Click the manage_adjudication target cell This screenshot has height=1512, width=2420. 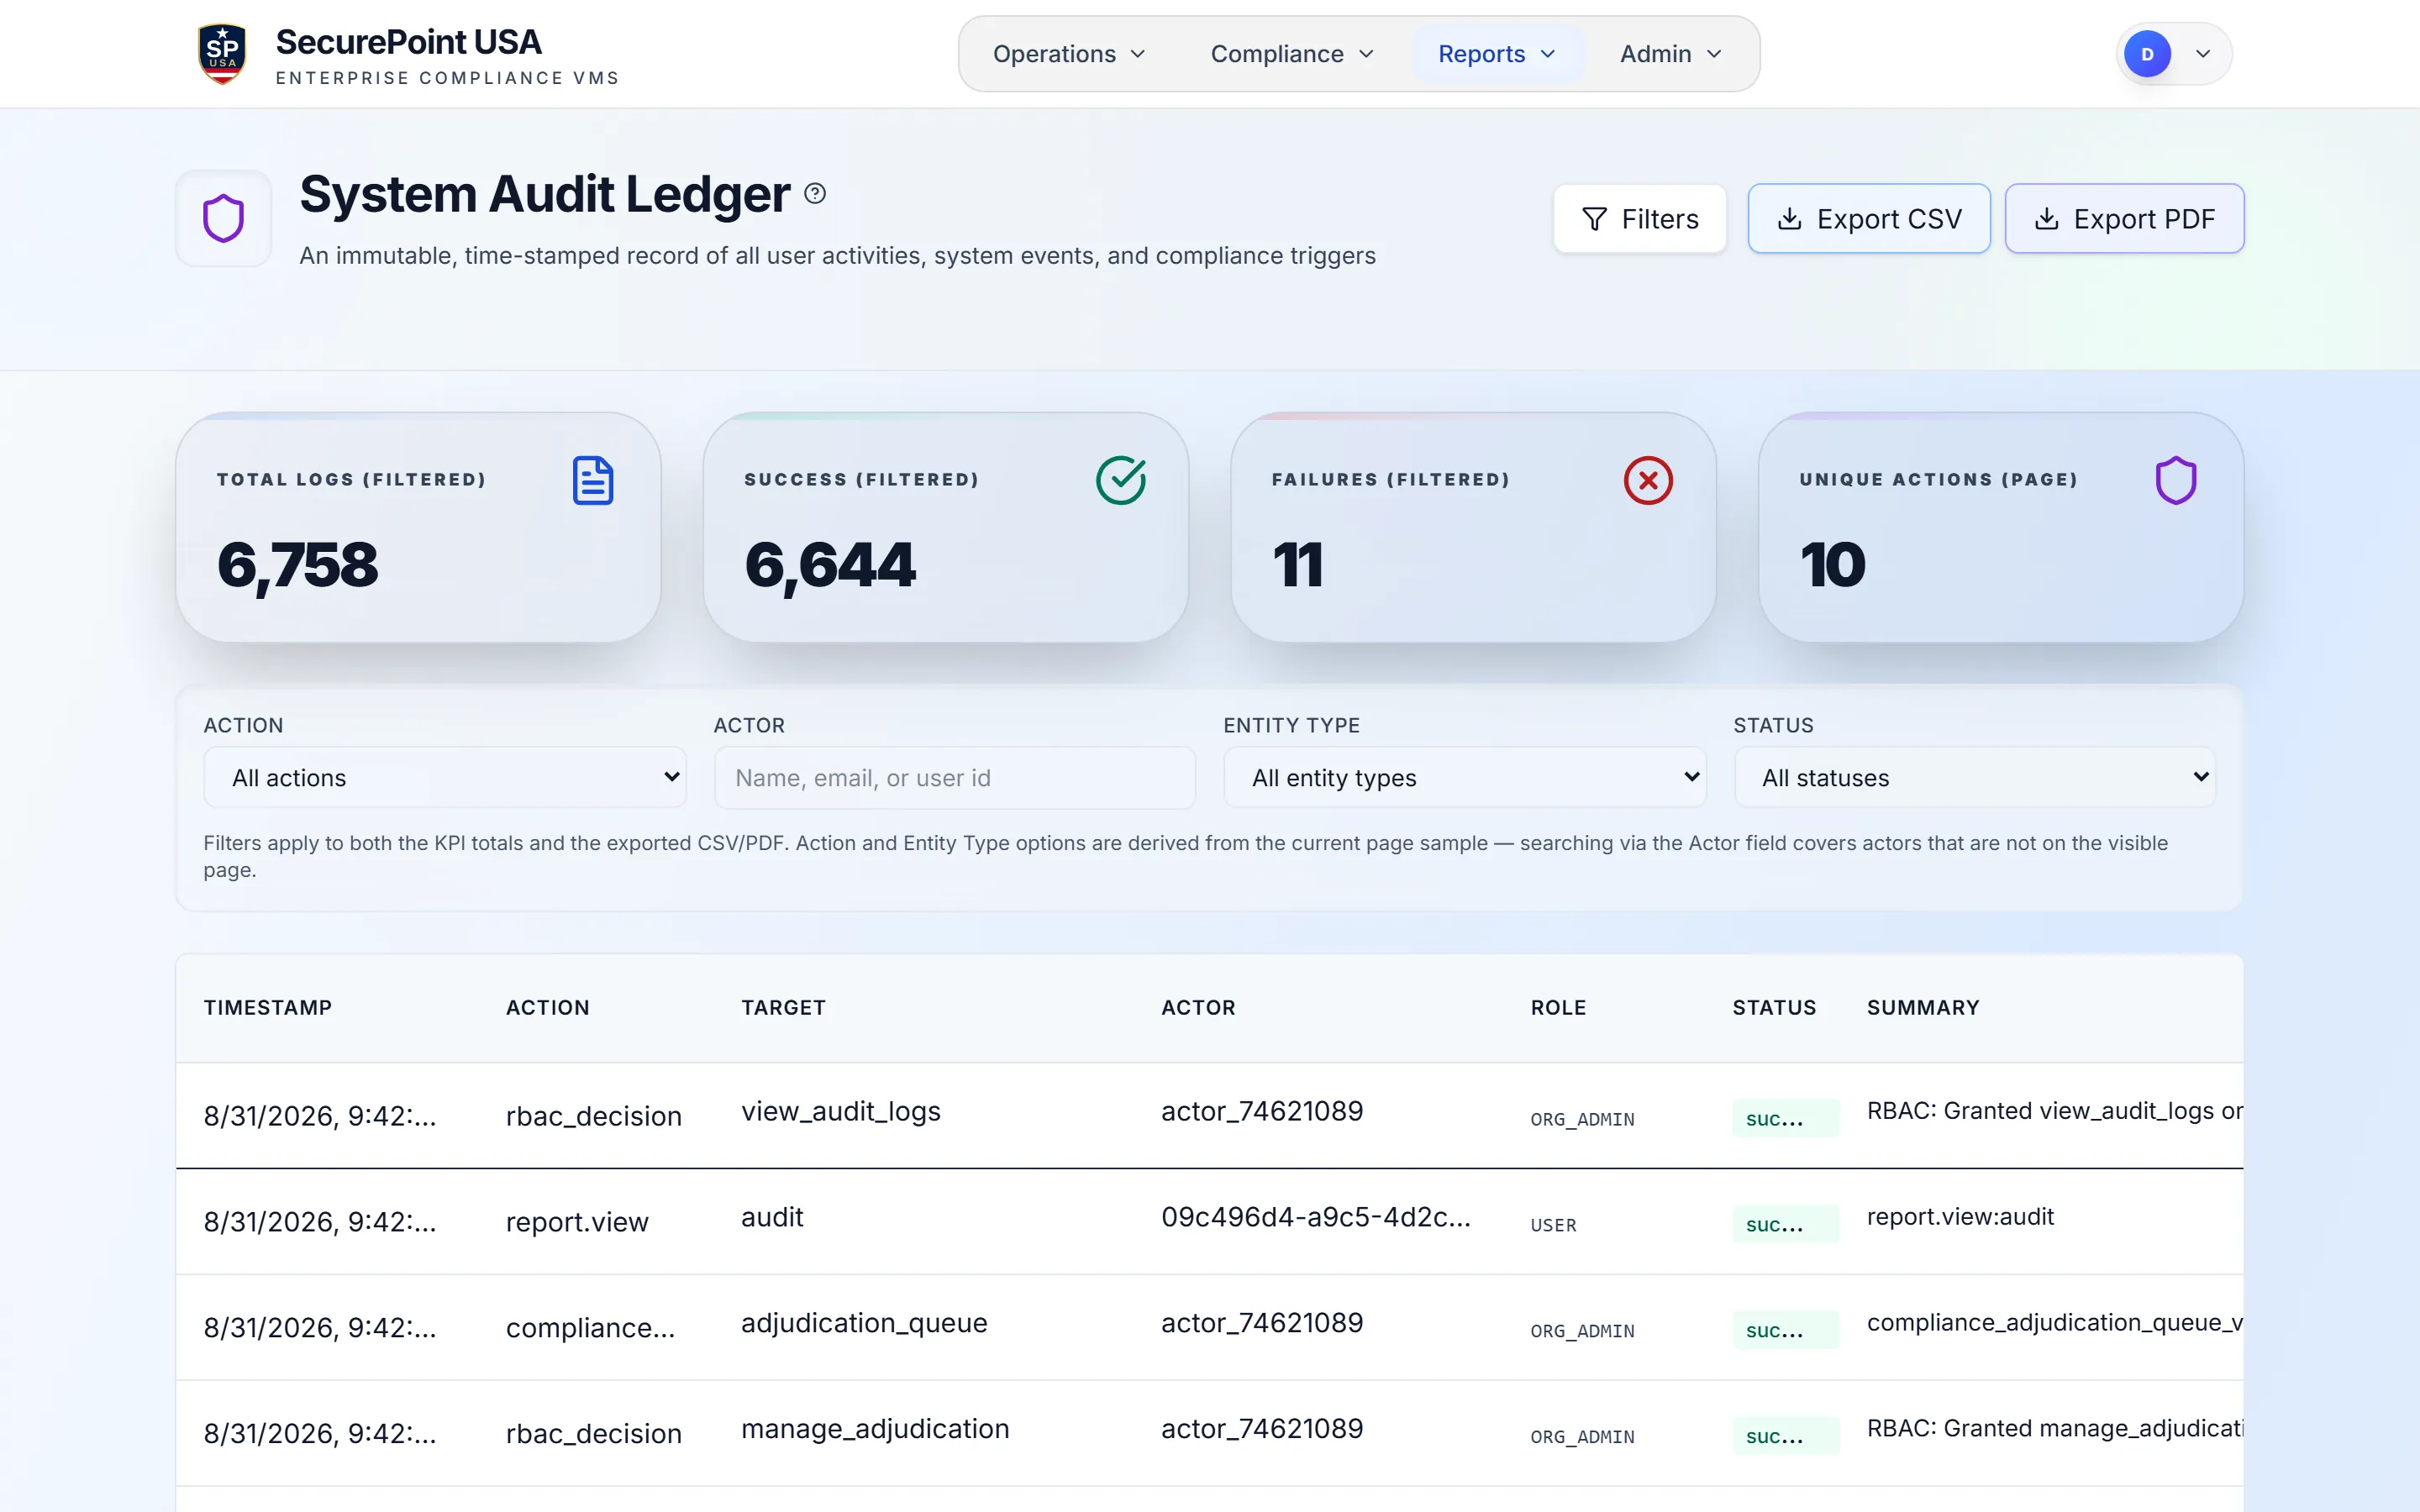point(875,1429)
